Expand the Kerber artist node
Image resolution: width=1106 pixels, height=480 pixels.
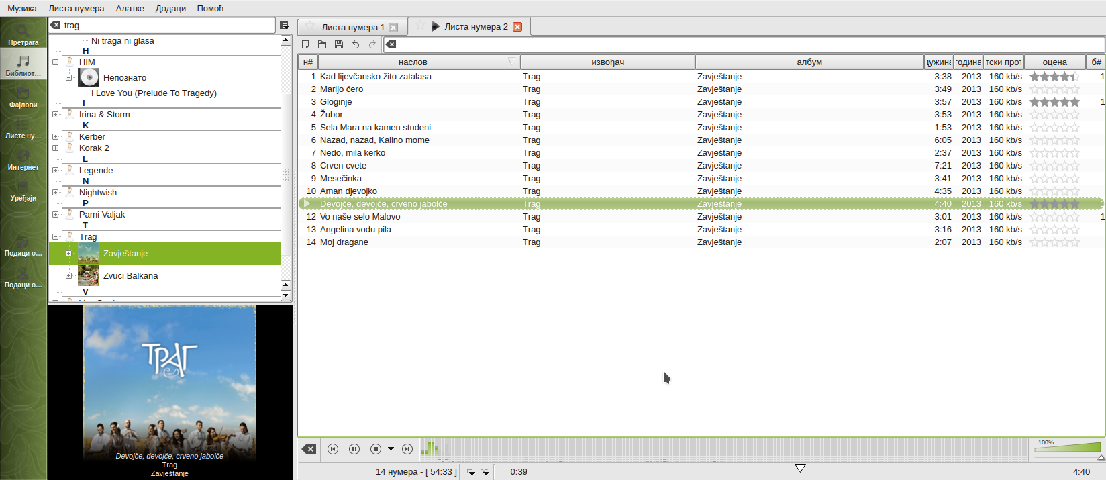(x=56, y=137)
